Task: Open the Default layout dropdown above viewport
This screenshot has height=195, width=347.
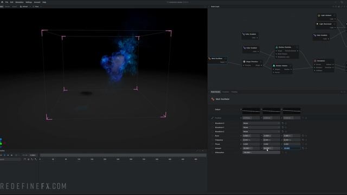Action: coord(25,6)
